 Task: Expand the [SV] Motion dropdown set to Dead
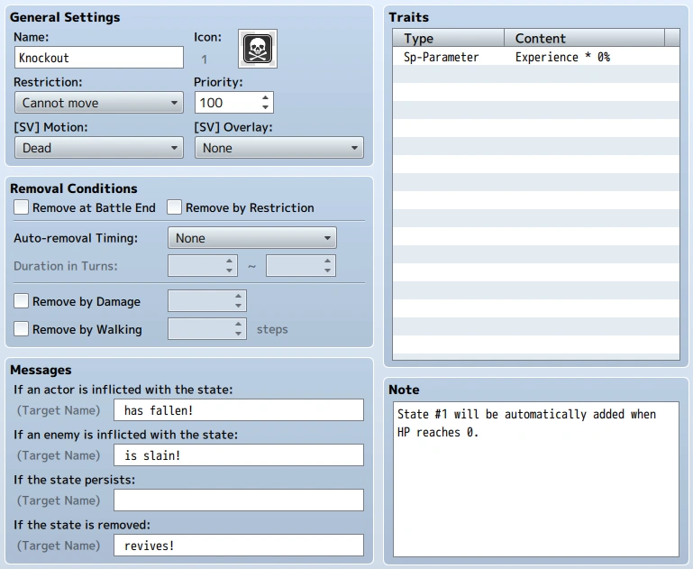(x=99, y=148)
